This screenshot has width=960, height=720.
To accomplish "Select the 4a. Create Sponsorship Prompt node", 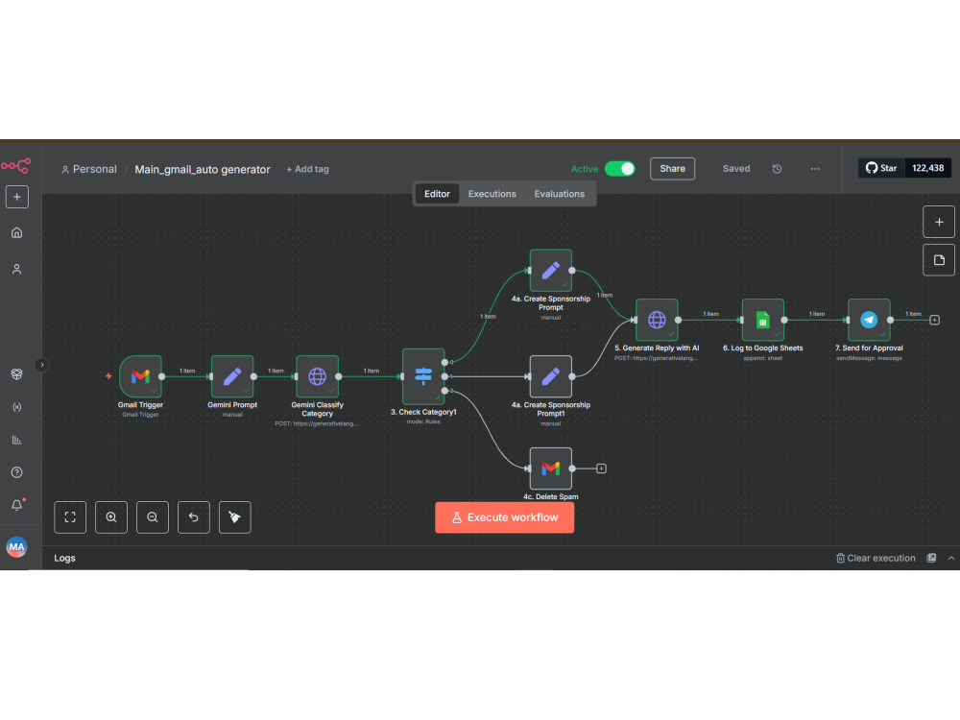I will pyautogui.click(x=551, y=270).
